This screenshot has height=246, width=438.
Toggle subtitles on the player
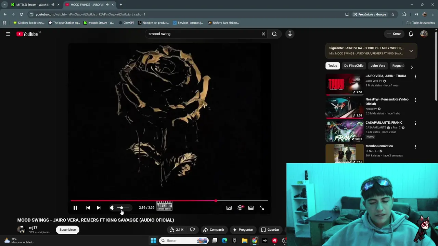tap(229, 208)
